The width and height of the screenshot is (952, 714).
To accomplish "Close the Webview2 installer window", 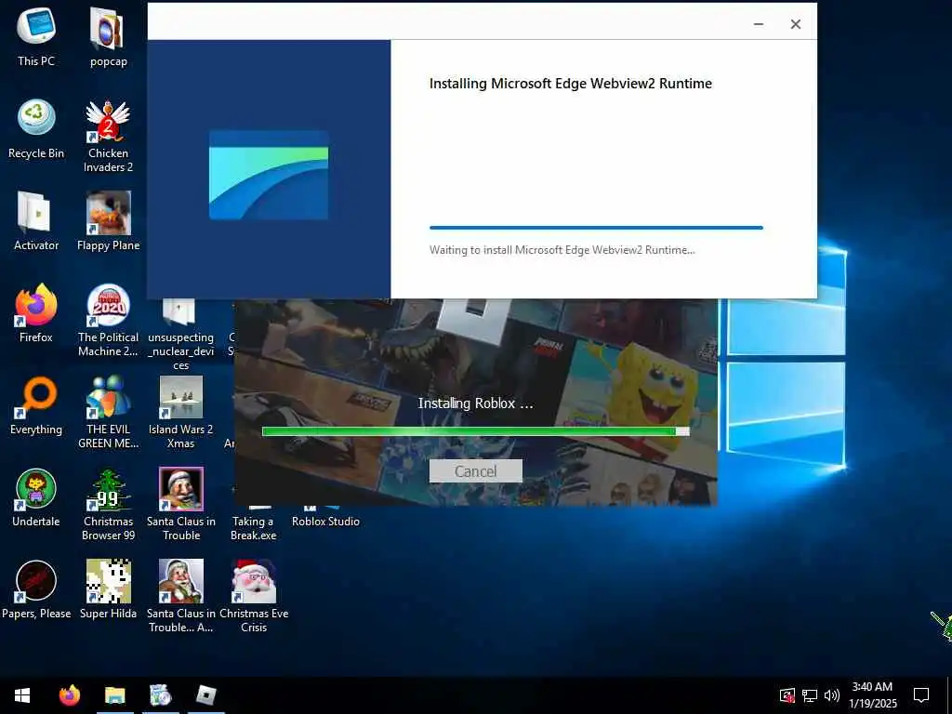I will click(796, 24).
